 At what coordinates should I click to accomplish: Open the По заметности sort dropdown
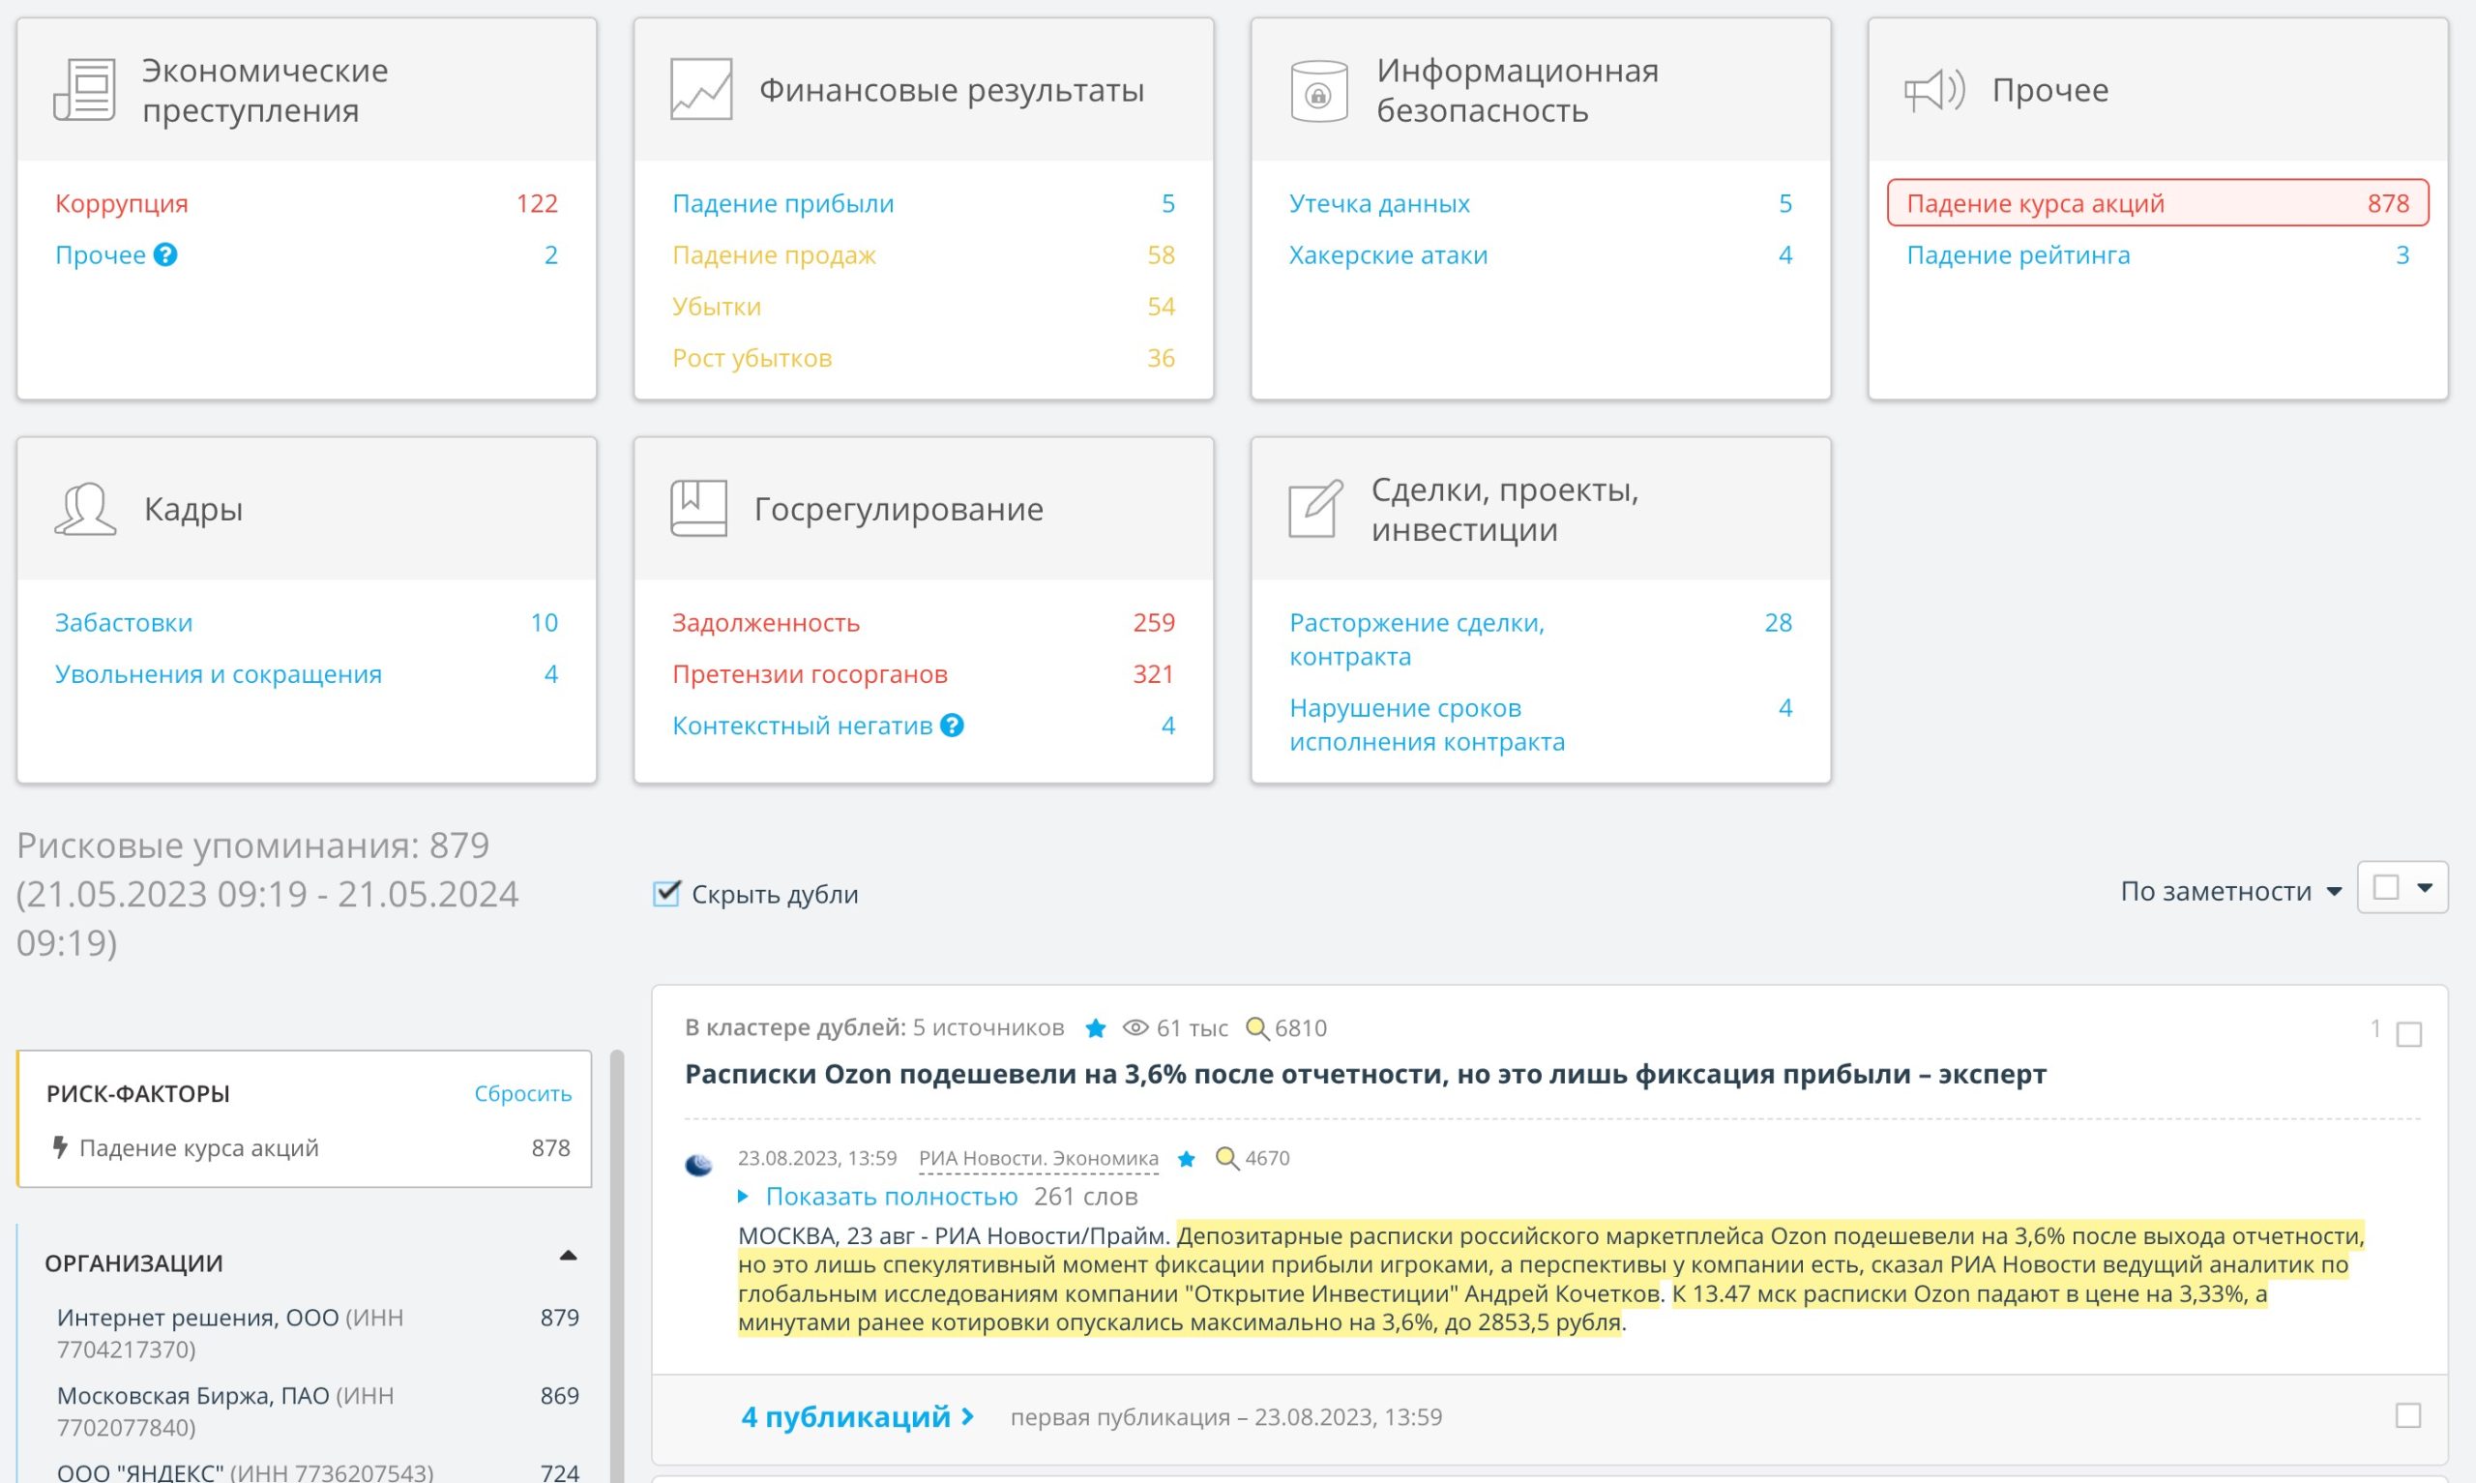pyautogui.click(x=2231, y=890)
